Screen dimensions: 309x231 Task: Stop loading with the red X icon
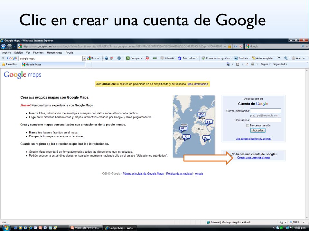[x=241, y=46]
